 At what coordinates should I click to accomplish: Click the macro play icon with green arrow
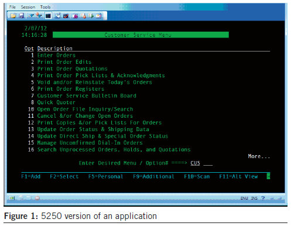[x=91, y=16]
